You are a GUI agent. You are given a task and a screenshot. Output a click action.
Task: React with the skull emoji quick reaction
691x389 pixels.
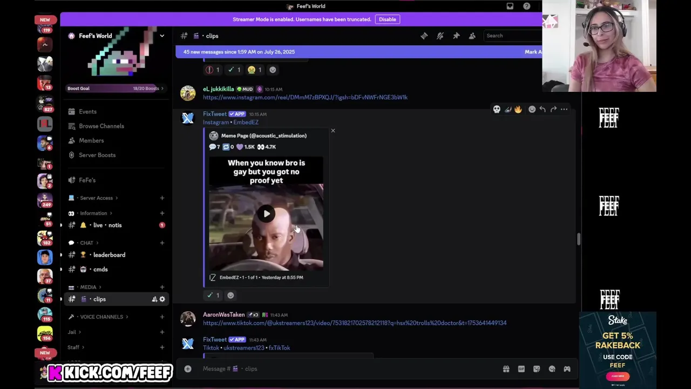click(497, 109)
